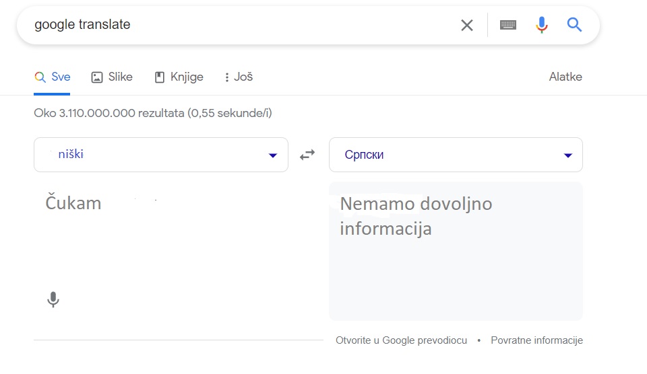This screenshot has height=374, width=647.
Task: Click the translate voice input microphone
Action: [53, 299]
